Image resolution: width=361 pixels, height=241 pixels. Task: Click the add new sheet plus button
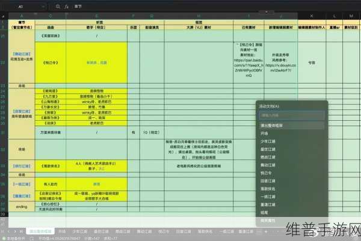(x=266, y=231)
